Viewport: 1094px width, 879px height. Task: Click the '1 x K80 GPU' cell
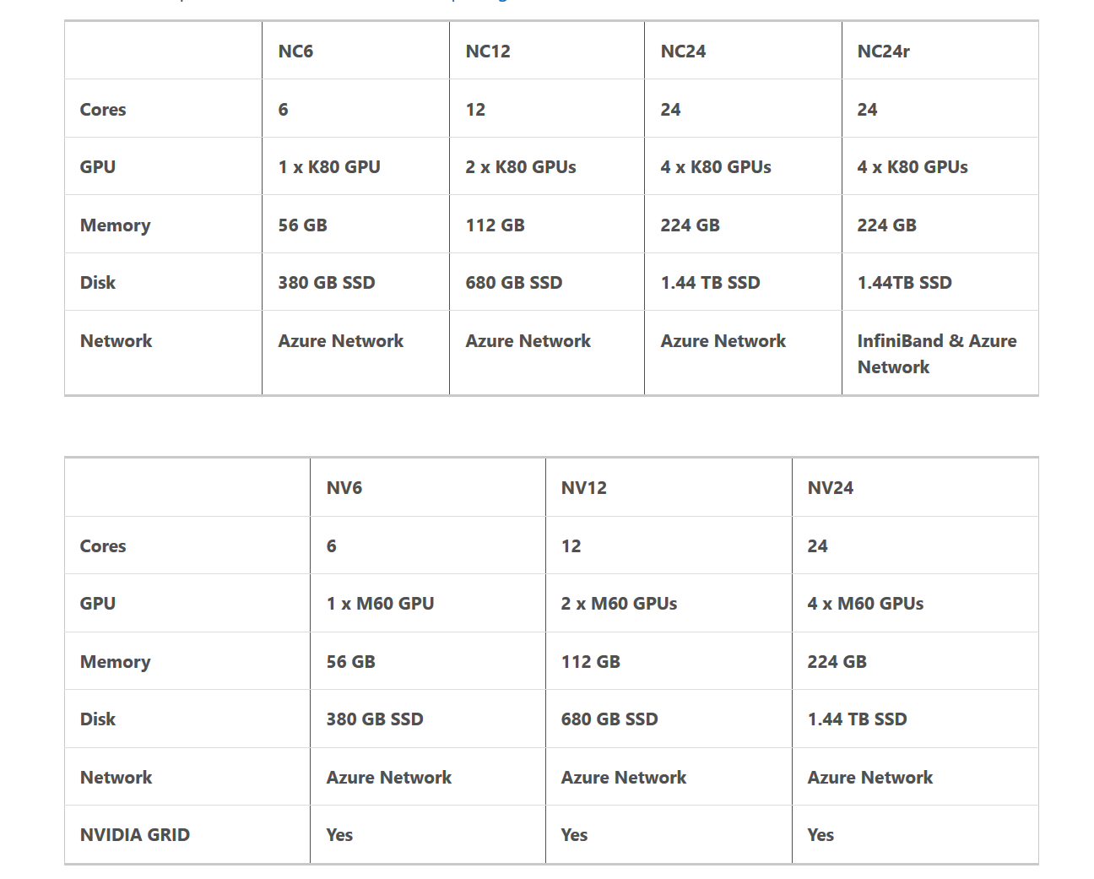point(355,166)
